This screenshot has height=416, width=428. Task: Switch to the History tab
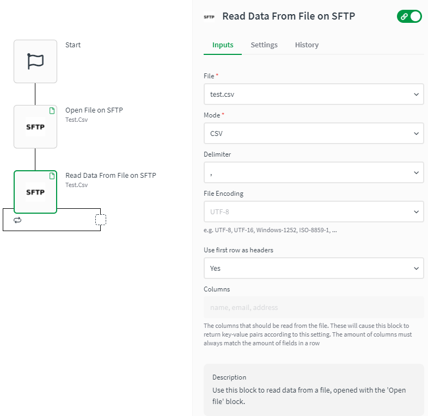[x=307, y=45]
